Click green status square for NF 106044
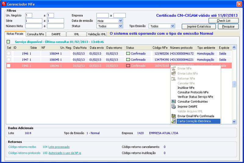This screenshot has height=163, width=244. pos(128,54)
